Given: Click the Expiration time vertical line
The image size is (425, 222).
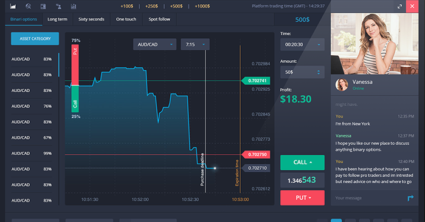Looking at the screenshot, I should [240, 119].
